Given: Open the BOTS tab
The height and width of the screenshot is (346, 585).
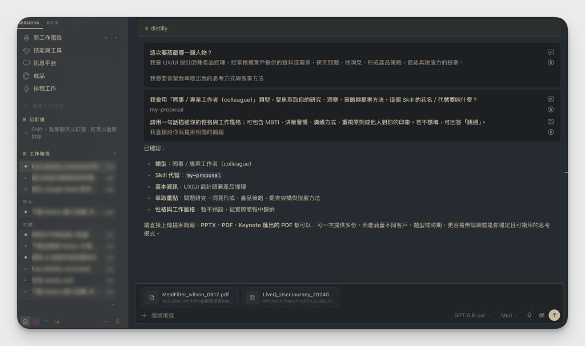Looking at the screenshot, I should pos(52,23).
